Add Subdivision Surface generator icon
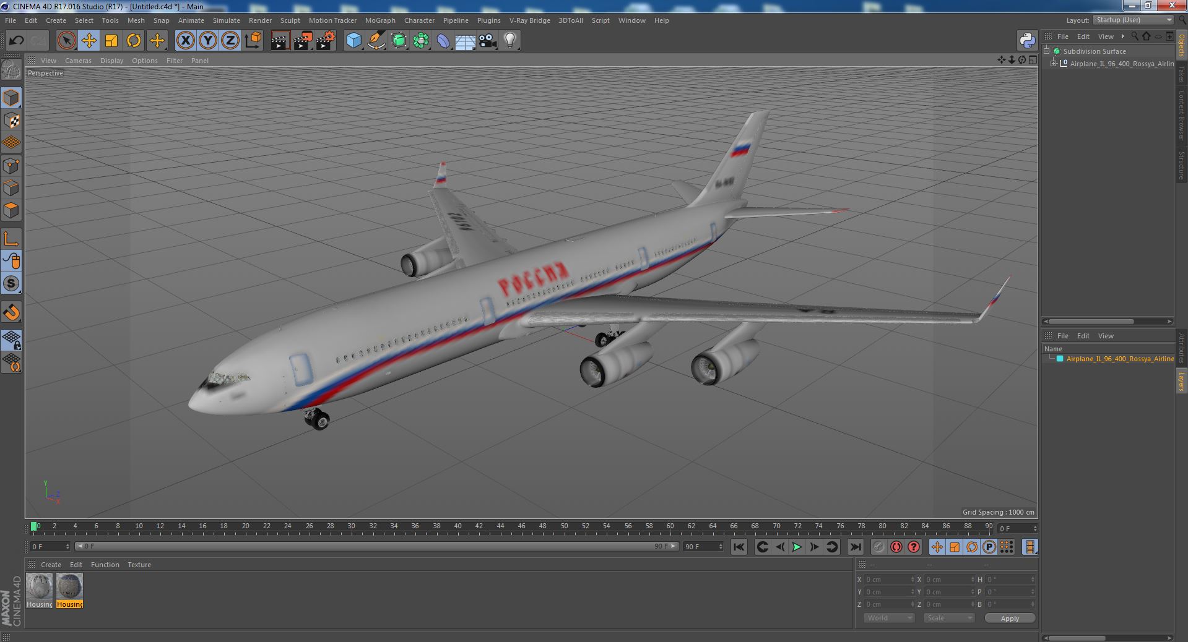The height and width of the screenshot is (642, 1188). click(399, 41)
